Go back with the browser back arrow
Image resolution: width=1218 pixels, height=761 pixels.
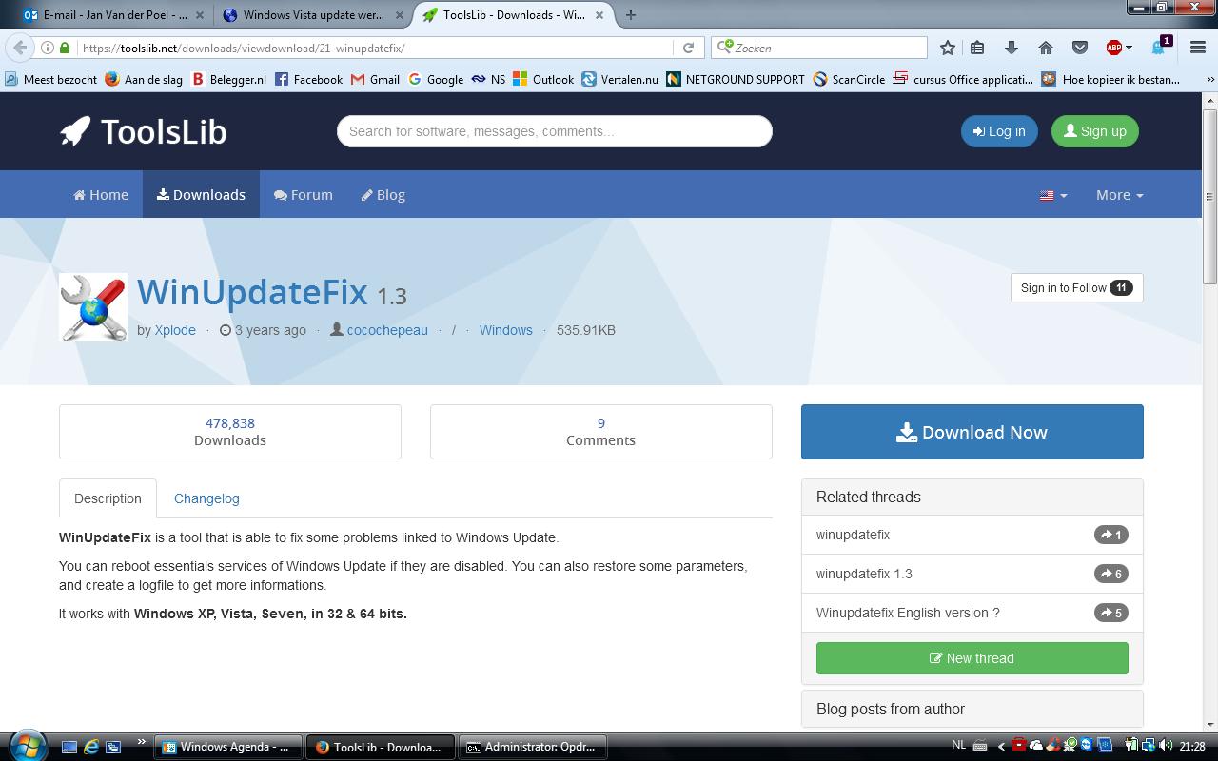20,48
